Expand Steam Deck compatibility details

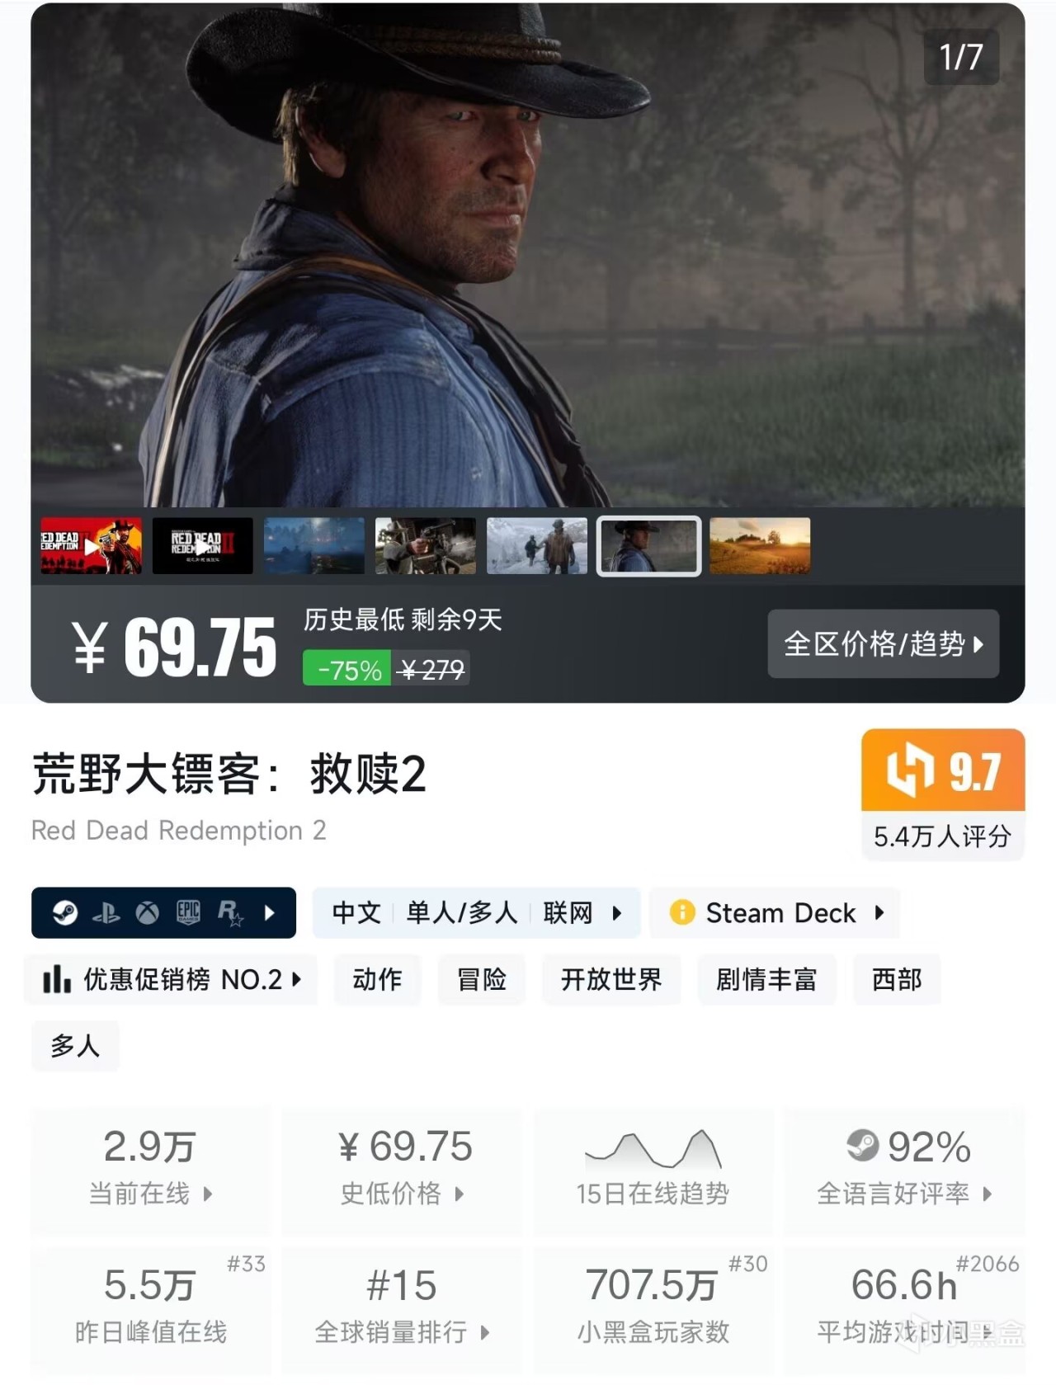click(774, 912)
